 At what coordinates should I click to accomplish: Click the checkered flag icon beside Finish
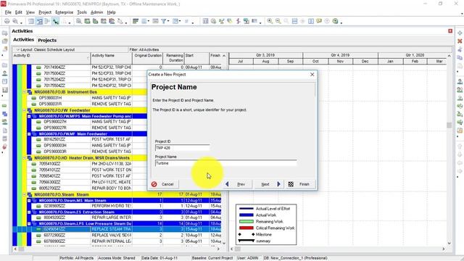[291, 184]
